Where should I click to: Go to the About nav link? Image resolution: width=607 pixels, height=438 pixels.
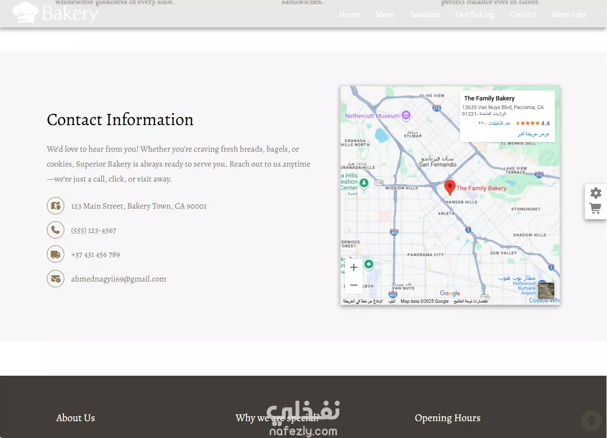point(385,14)
